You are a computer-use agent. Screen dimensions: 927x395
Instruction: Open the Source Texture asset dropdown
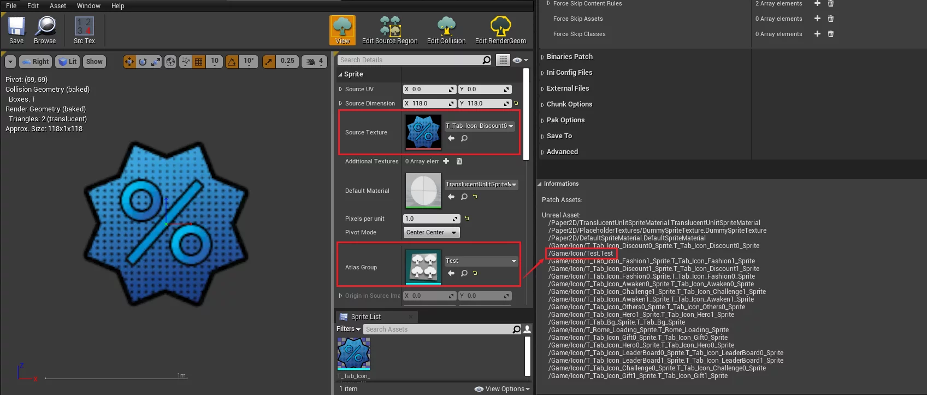click(x=480, y=126)
